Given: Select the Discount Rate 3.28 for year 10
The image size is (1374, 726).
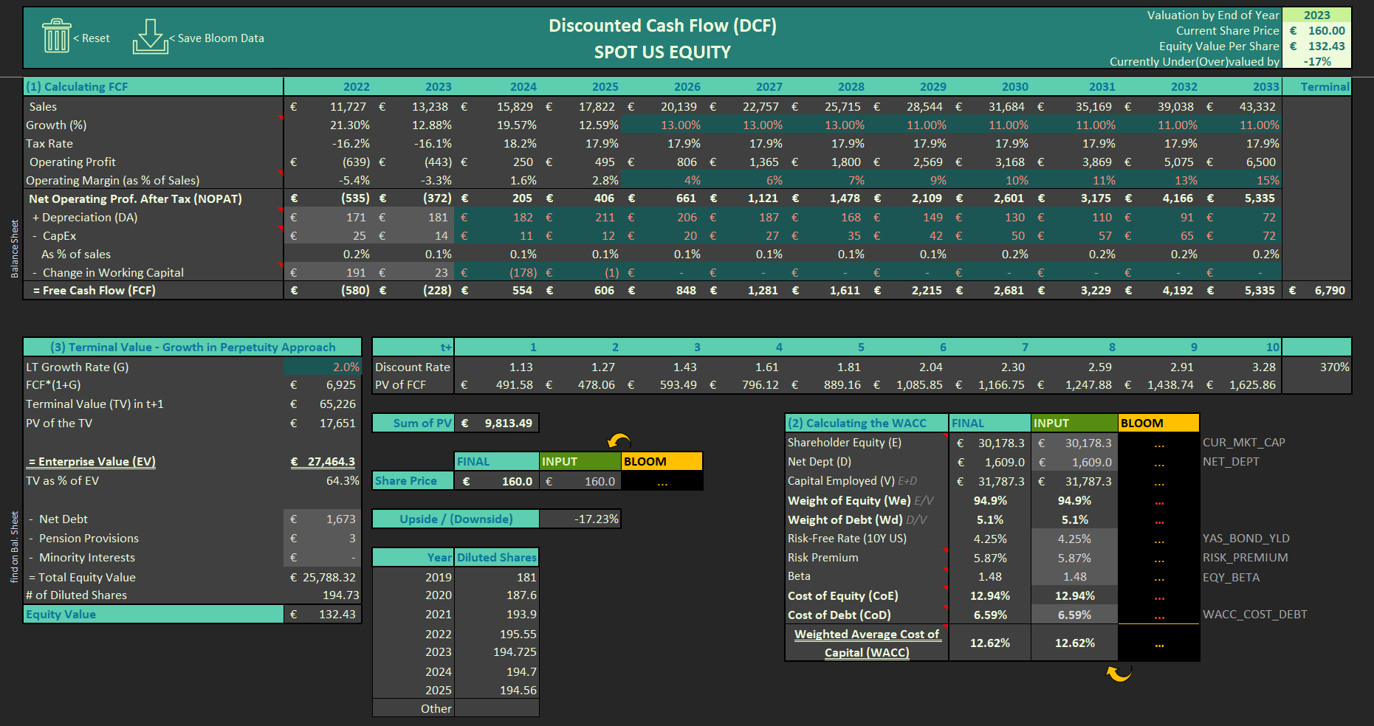Looking at the screenshot, I should pyautogui.click(x=1240, y=367).
